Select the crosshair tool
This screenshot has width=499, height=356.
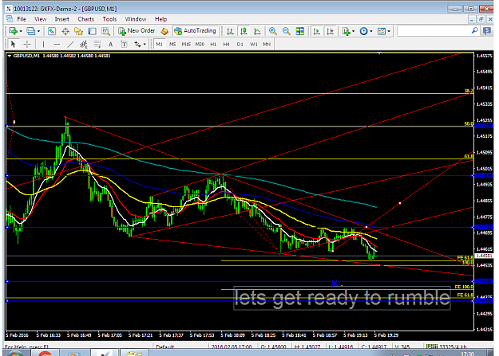click(x=27, y=44)
